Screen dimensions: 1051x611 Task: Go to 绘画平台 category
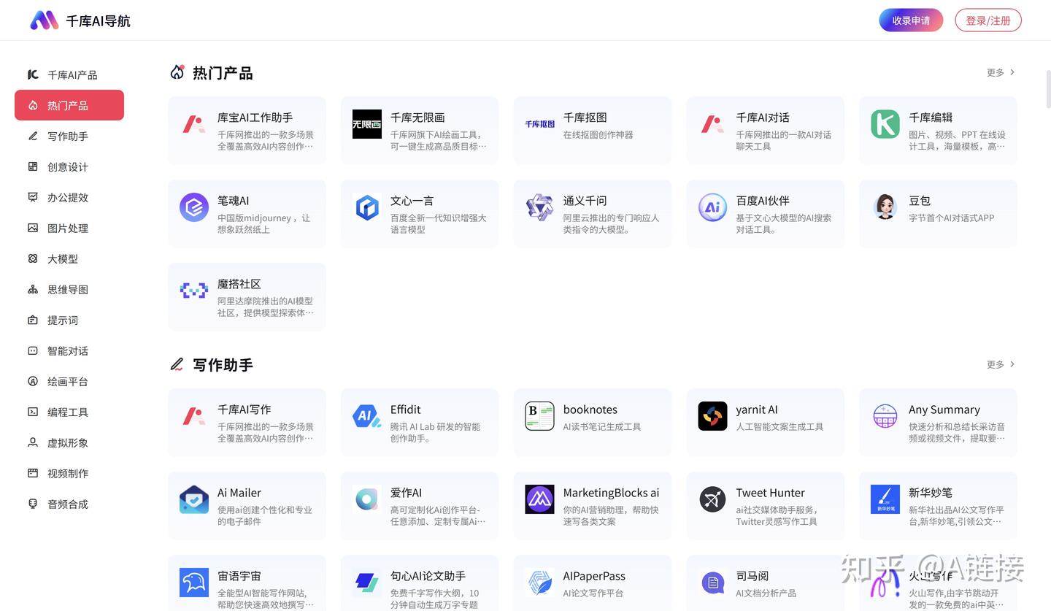pyautogui.click(x=69, y=381)
